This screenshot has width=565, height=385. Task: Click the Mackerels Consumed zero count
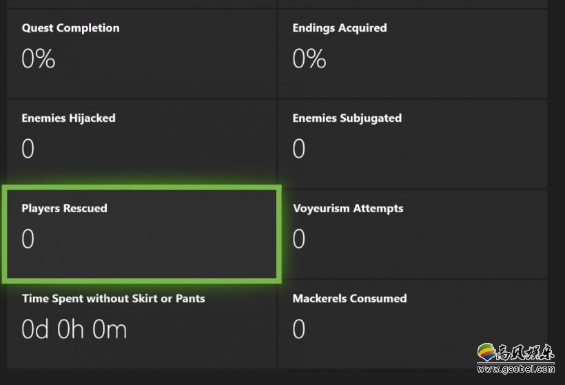click(x=299, y=329)
